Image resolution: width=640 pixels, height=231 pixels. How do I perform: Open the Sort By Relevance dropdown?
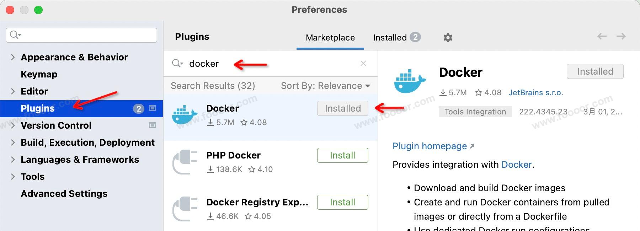click(325, 86)
